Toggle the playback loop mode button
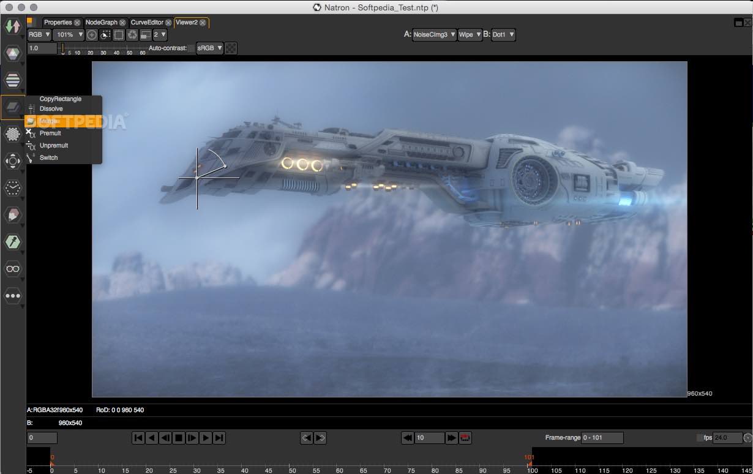The image size is (753, 474). (x=465, y=437)
